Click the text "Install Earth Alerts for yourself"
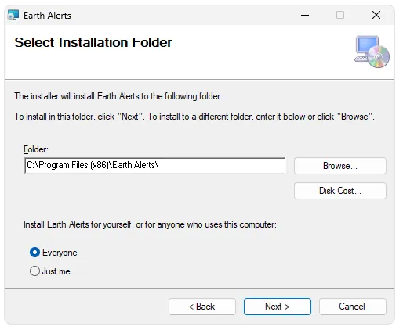The width and height of the screenshot is (403, 330). (x=78, y=224)
